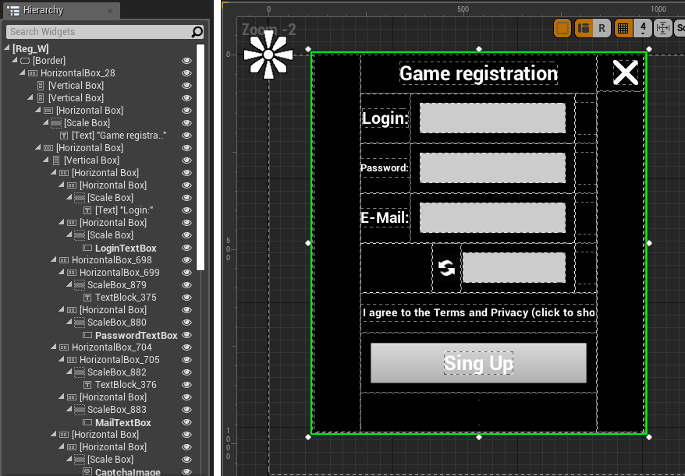Select the "Game registration" title text
685x476 pixels.
478,73
